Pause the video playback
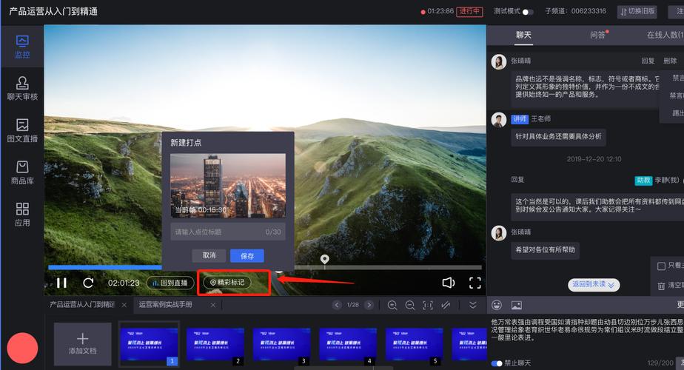 [62, 283]
